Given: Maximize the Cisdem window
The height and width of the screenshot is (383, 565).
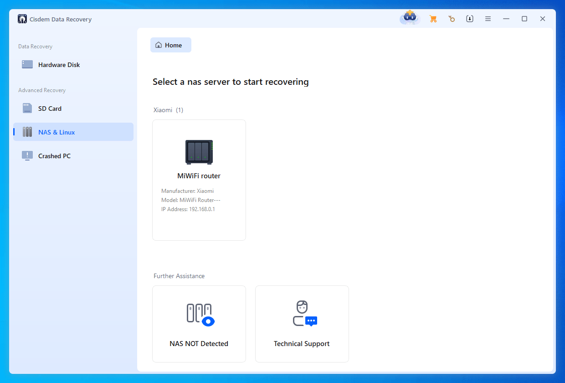Looking at the screenshot, I should (524, 19).
